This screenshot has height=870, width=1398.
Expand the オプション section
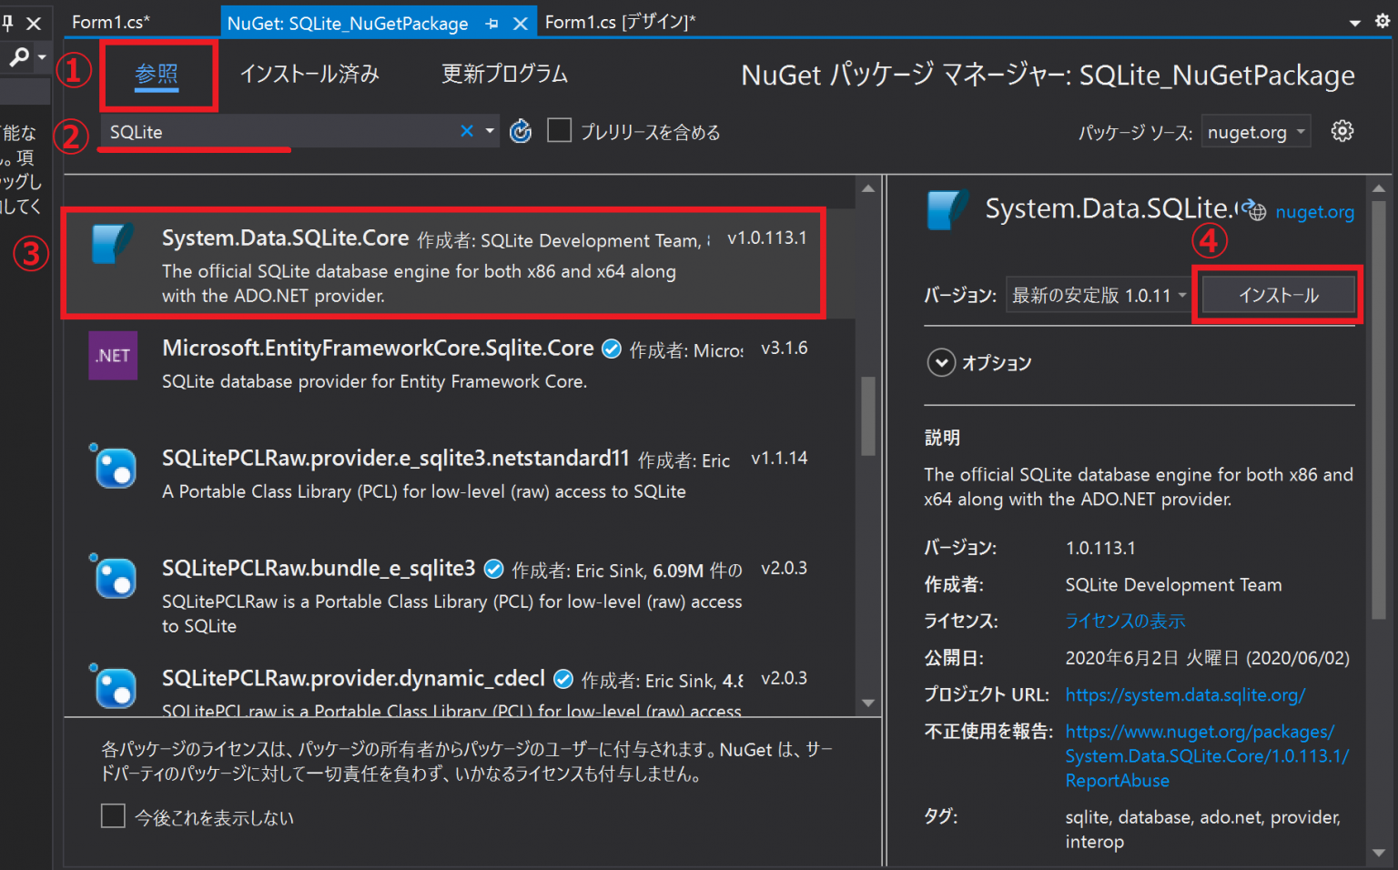[942, 362]
